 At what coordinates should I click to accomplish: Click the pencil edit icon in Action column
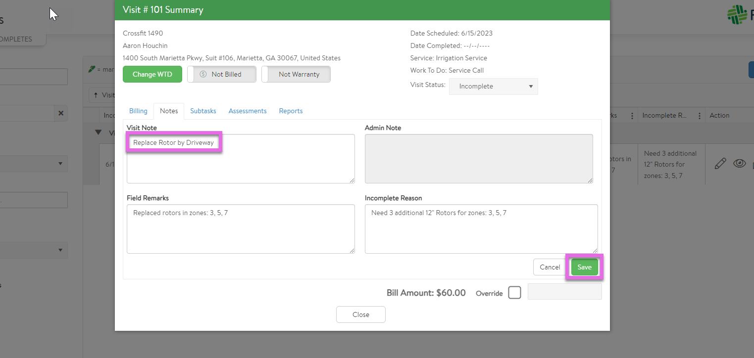pos(720,164)
